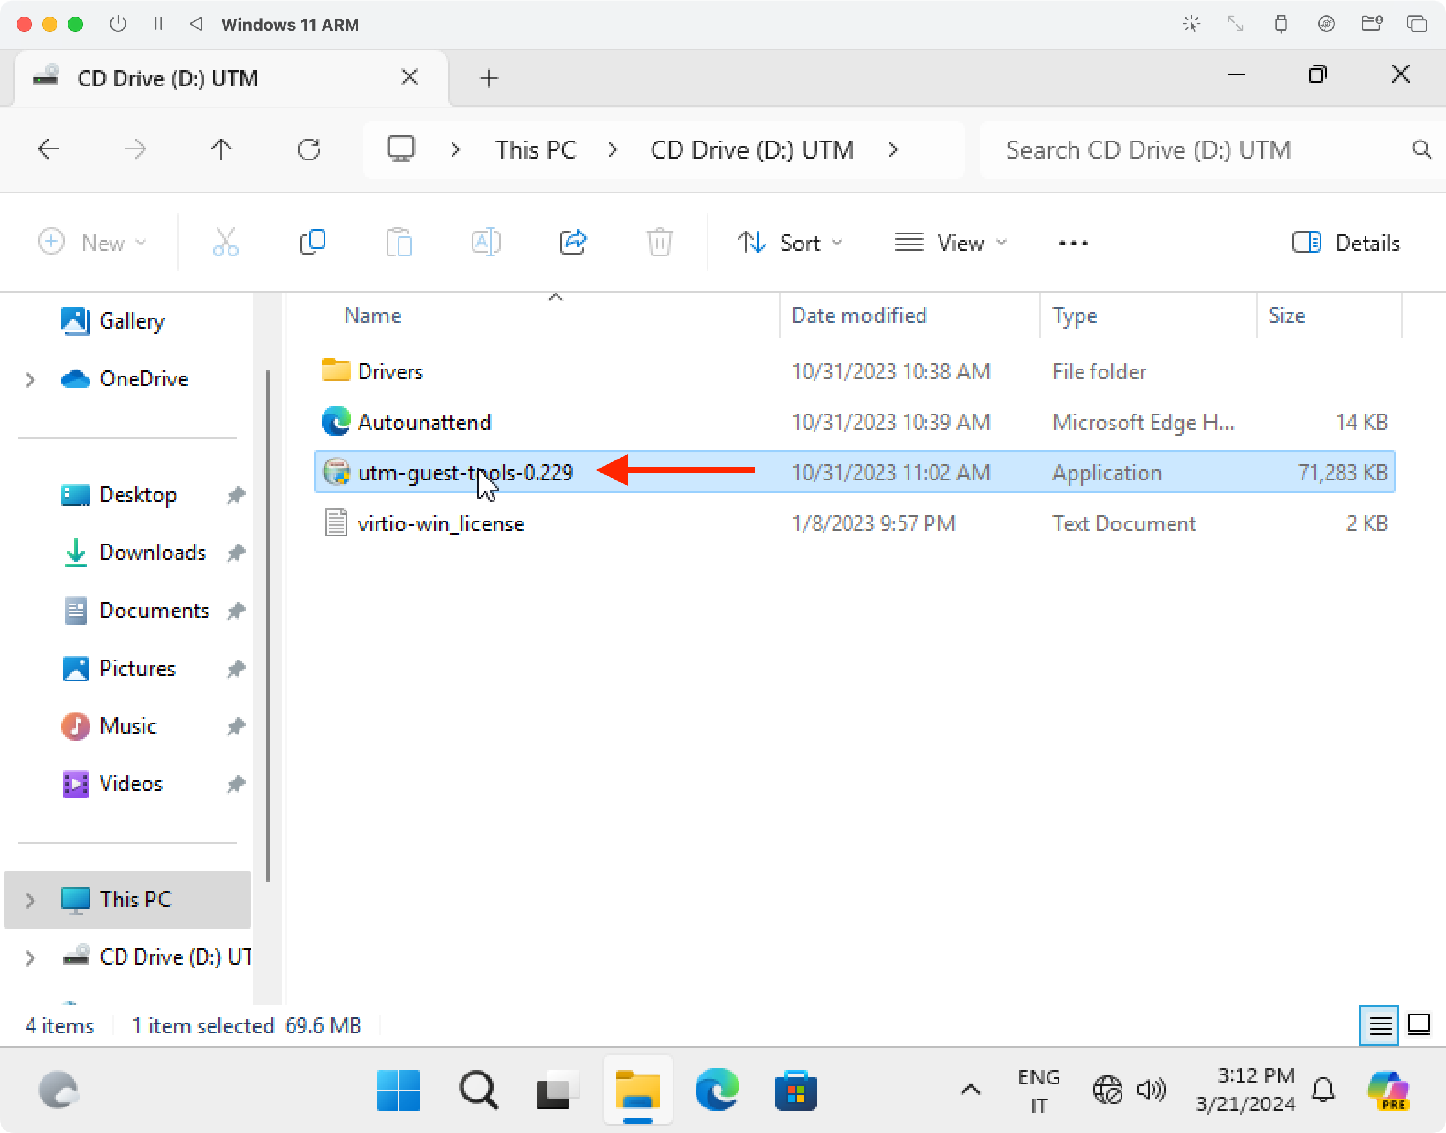The width and height of the screenshot is (1446, 1133).
Task: Click the UTM resize display icon
Action: 1235,24
